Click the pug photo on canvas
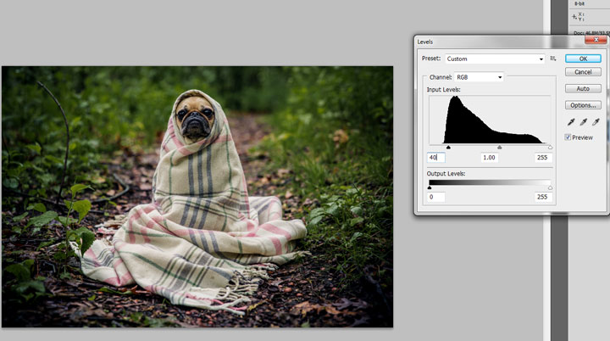The image size is (610, 341). tap(197, 197)
